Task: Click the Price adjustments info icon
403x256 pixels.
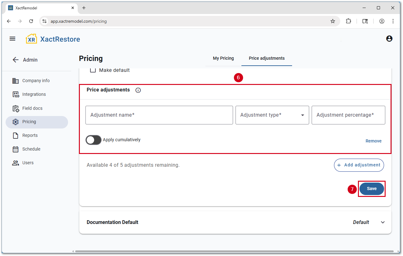Action: click(x=138, y=90)
